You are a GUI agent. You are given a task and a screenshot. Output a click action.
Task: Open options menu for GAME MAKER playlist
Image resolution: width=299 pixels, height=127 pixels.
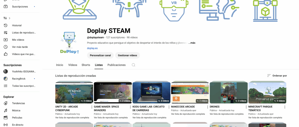click(130, 107)
